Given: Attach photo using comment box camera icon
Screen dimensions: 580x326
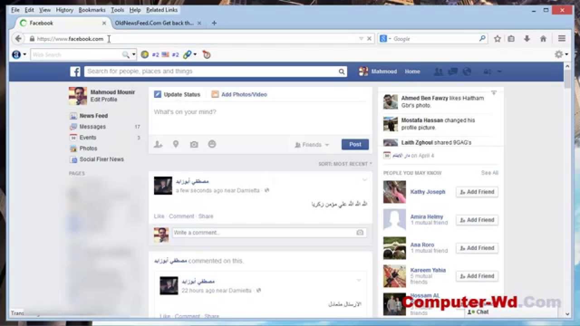Looking at the screenshot, I should point(360,233).
